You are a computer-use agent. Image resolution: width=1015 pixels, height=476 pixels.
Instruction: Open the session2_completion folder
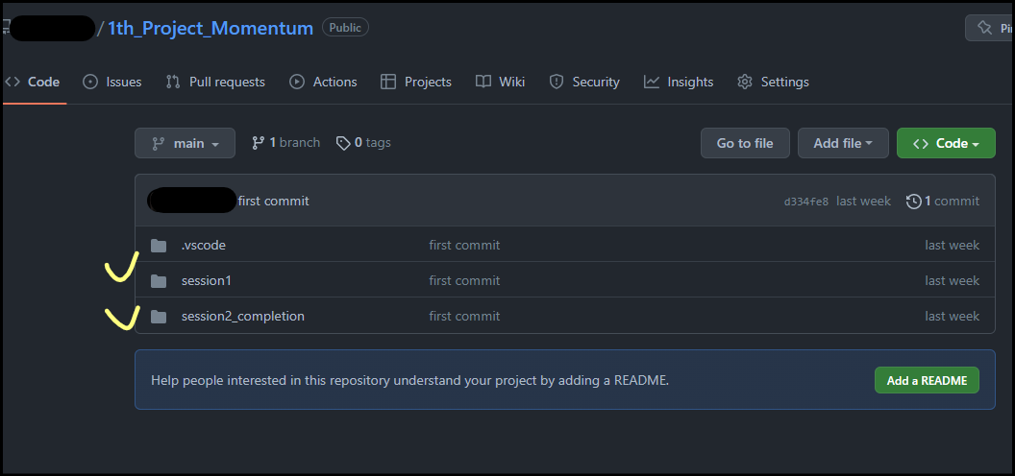click(243, 317)
